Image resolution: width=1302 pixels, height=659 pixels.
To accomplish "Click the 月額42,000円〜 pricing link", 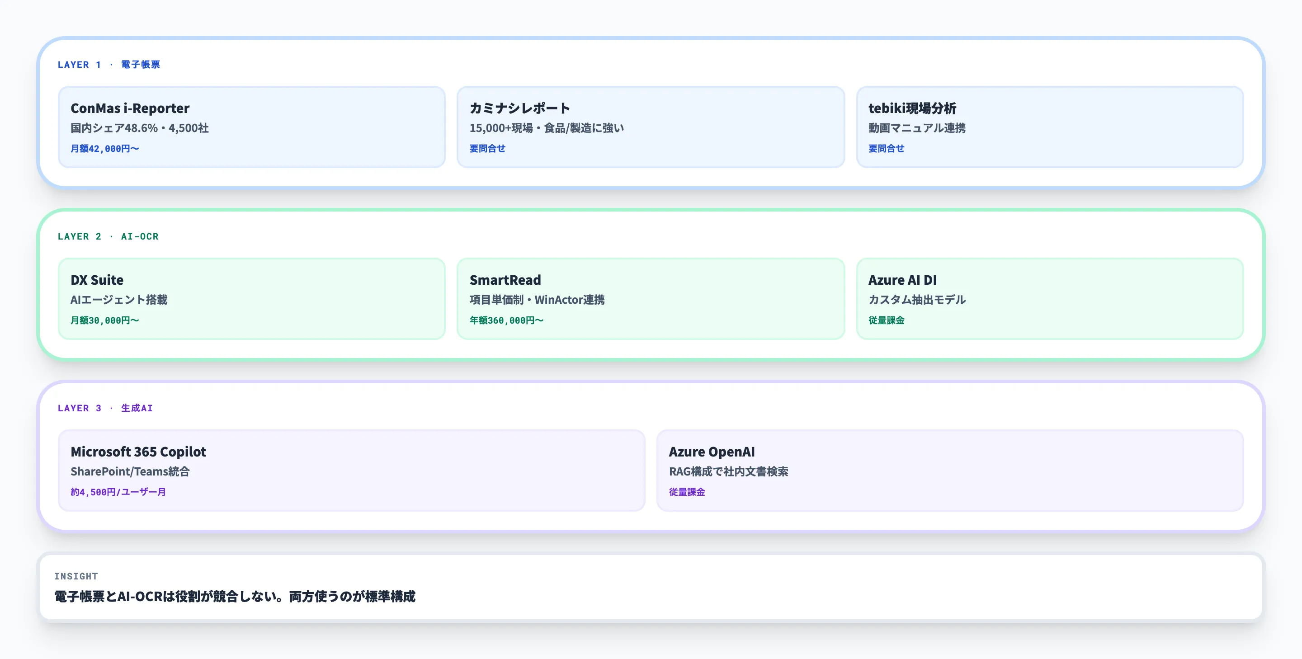I will [x=104, y=148].
